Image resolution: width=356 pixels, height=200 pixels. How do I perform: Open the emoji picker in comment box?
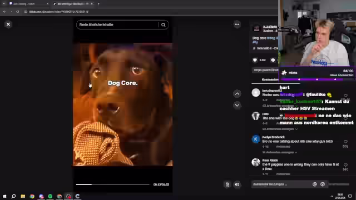(x=323, y=184)
